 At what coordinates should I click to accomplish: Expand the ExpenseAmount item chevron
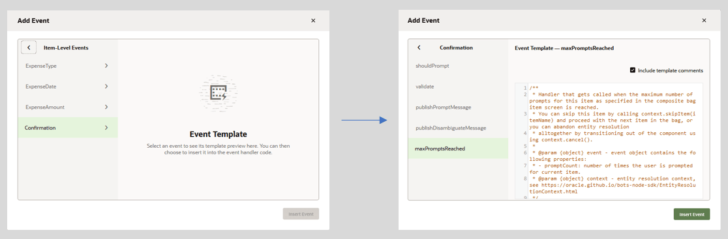[106, 107]
